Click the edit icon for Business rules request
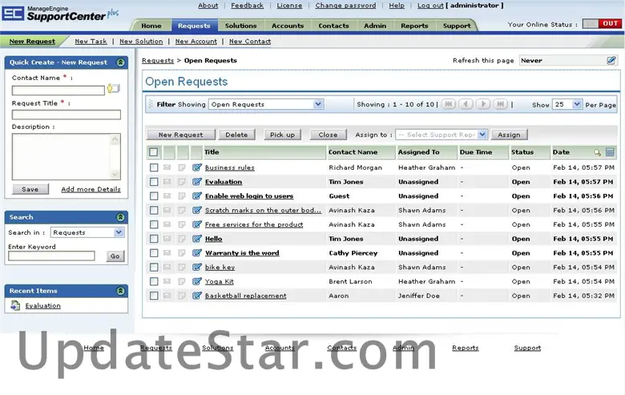Screen dimensions: 625x395 click(x=197, y=167)
